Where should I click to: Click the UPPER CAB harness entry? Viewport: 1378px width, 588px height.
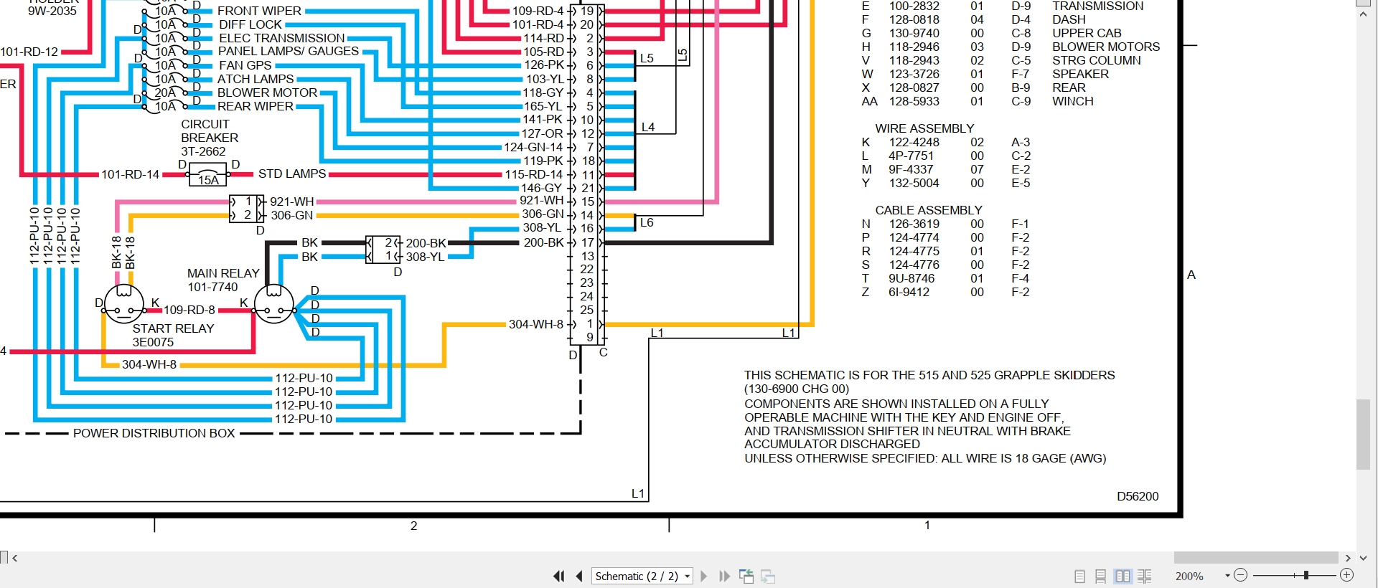[1087, 33]
